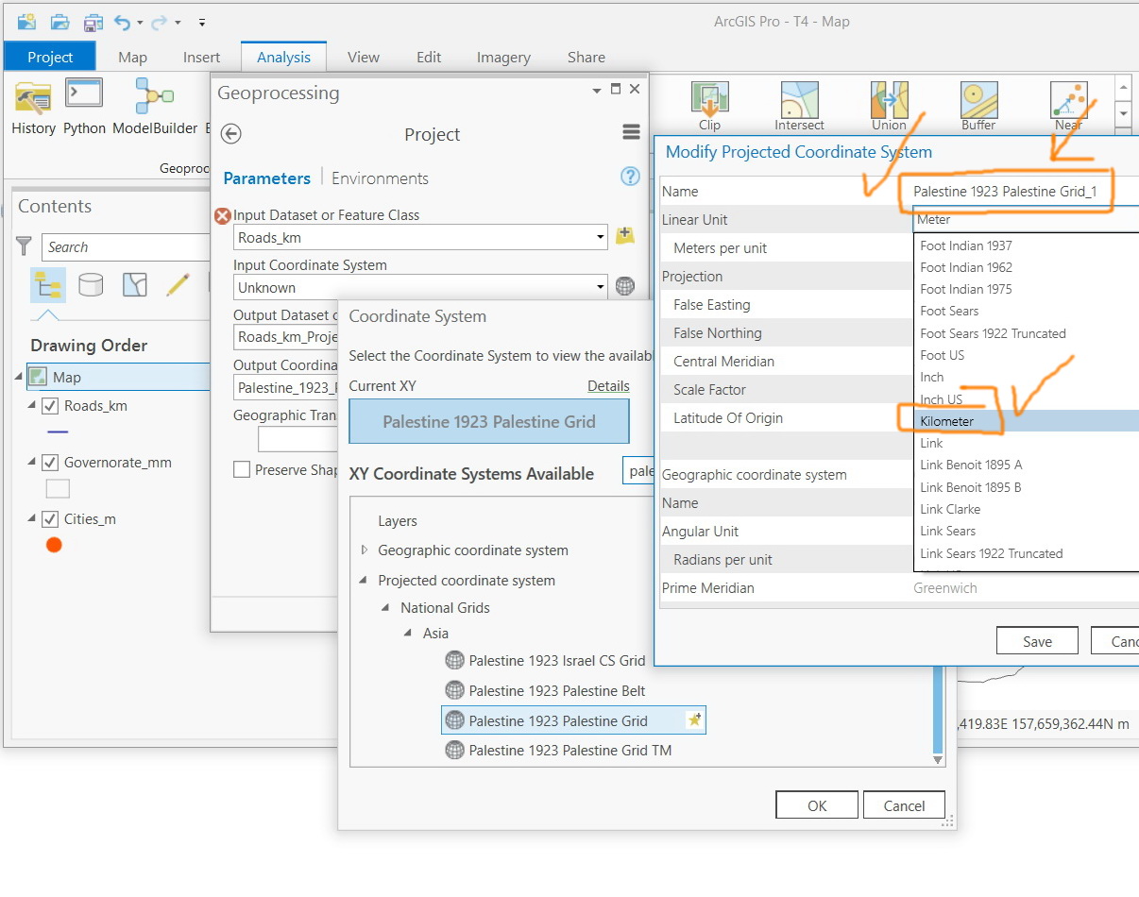This screenshot has width=1139, height=897.
Task: Toggle visibility of Roads_km layer
Action: pyautogui.click(x=50, y=406)
